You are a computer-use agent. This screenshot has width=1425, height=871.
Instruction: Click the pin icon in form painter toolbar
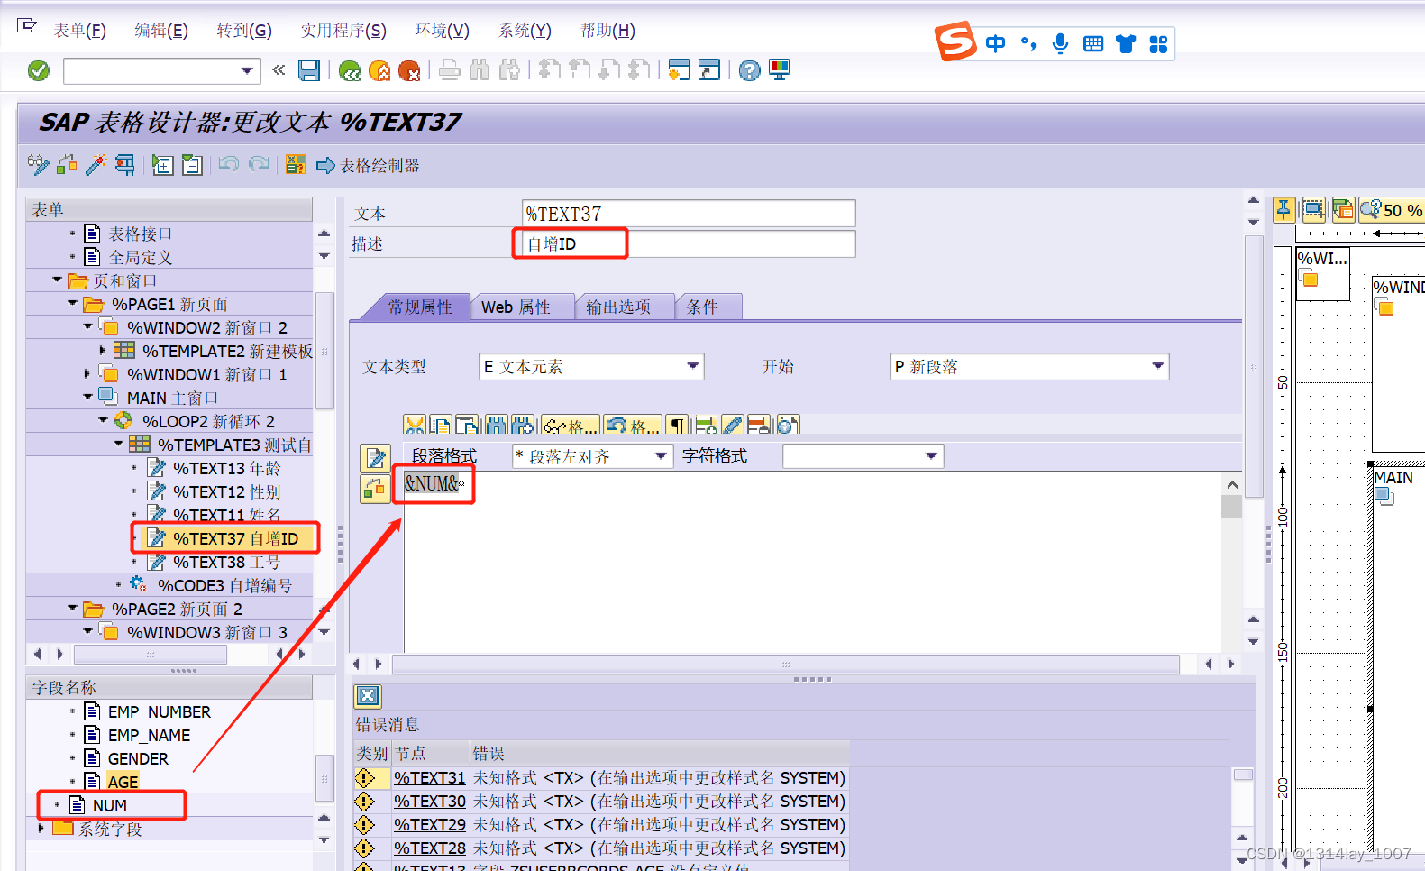[x=1283, y=210]
